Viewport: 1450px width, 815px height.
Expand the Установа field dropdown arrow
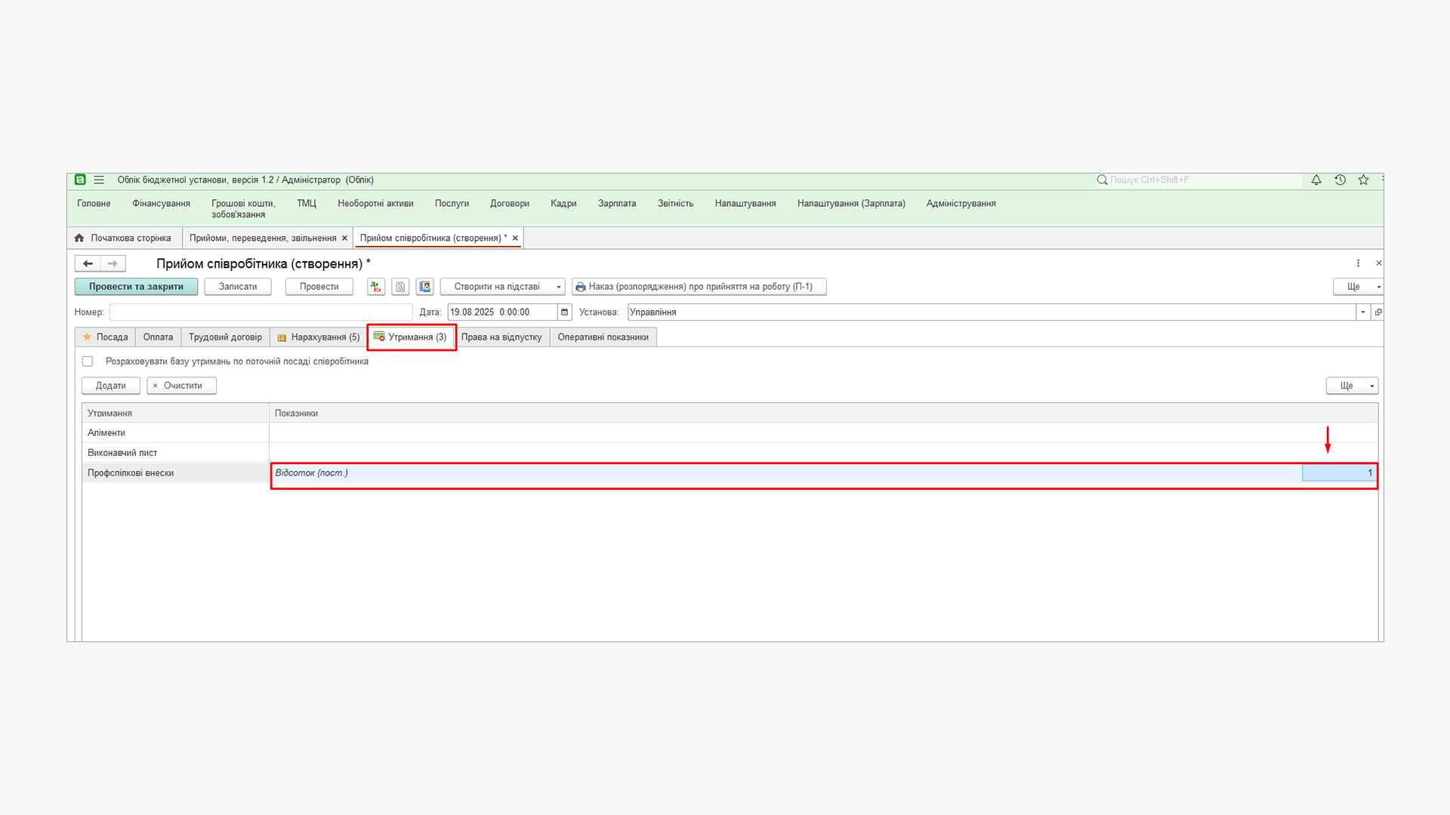(1363, 312)
